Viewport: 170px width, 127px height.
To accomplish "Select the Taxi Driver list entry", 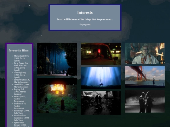I will (x=22, y=81).
